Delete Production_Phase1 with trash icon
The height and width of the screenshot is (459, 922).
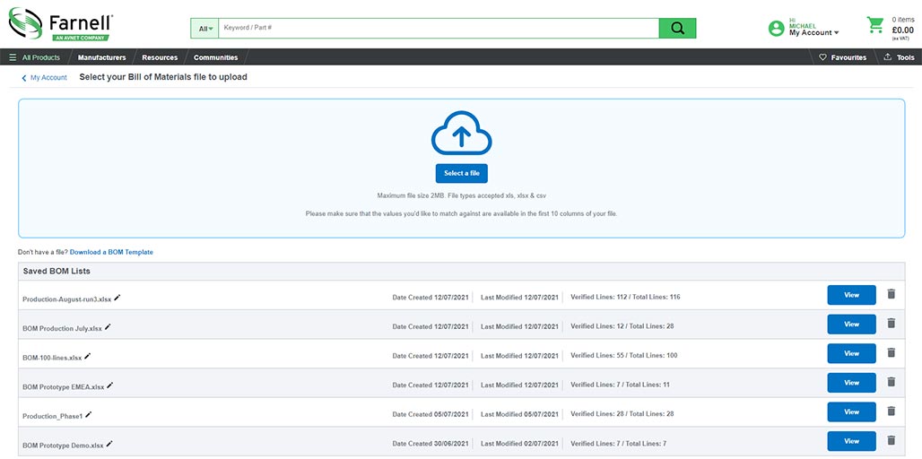[x=891, y=411]
